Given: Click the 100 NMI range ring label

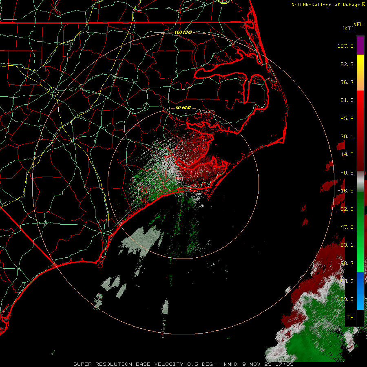Looking at the screenshot, I should 183,32.
